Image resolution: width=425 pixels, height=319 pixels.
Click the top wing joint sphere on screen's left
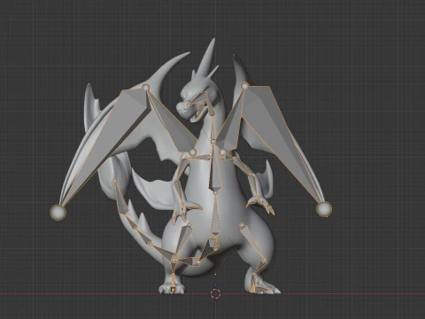pyautogui.click(x=146, y=88)
